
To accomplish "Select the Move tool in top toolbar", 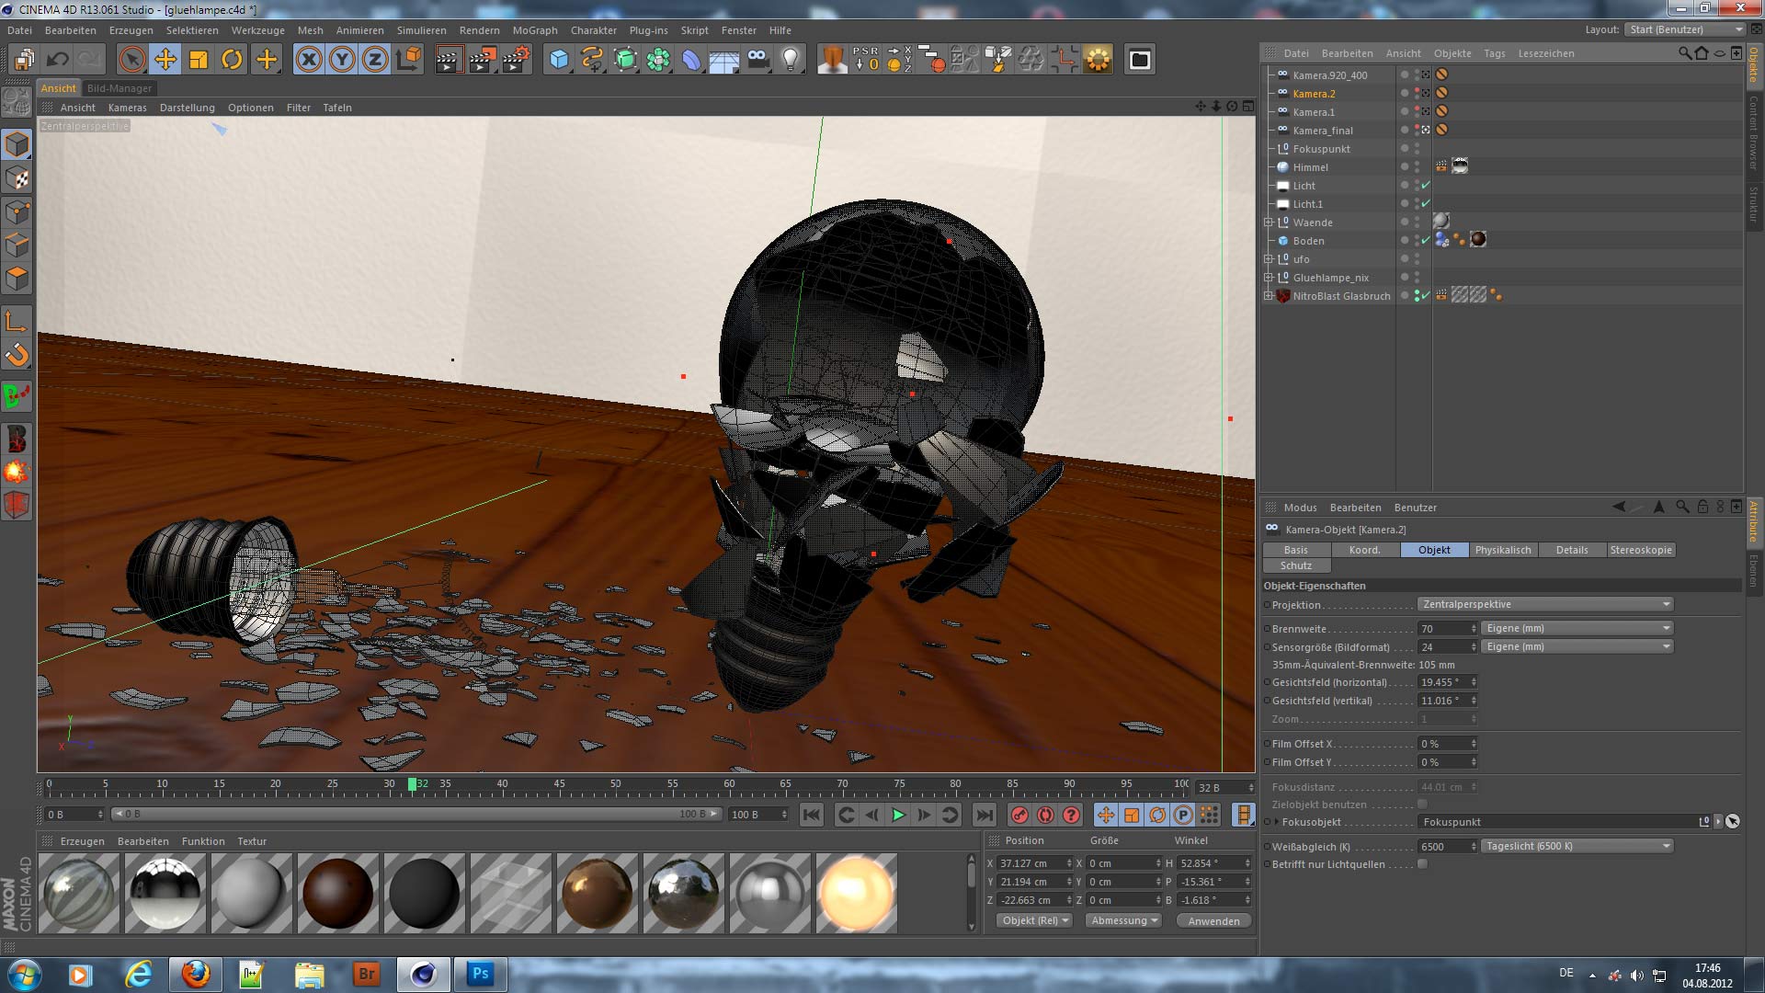I will click(165, 60).
